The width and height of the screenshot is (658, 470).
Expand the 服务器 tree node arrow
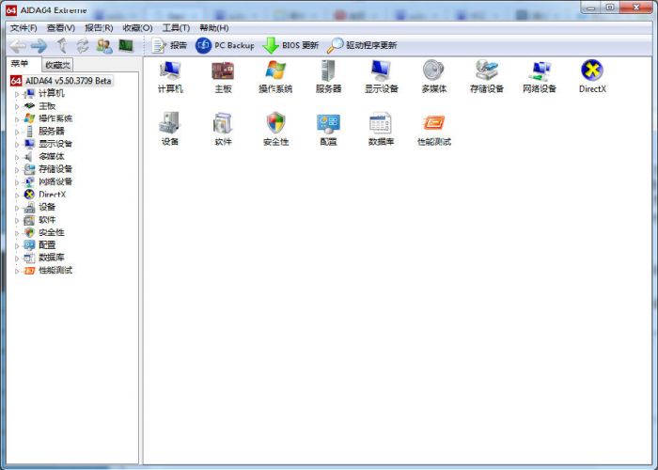[17, 132]
